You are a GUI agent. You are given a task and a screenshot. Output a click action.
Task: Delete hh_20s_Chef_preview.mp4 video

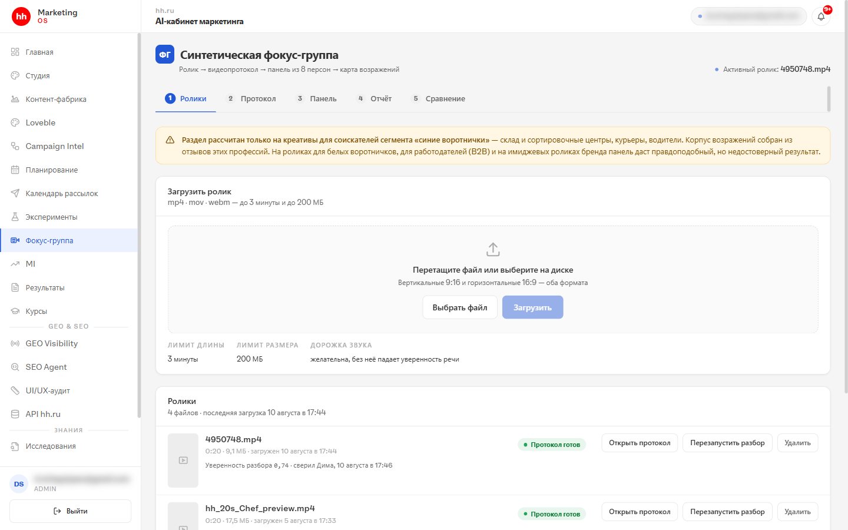tap(797, 512)
